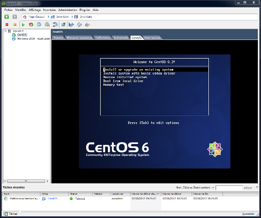Image resolution: width=261 pixels, height=218 pixels.
Task: Click the console window toolbar icon
Action: [63, 25]
